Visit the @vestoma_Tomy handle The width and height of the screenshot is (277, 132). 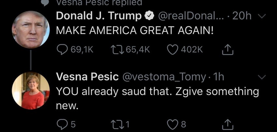(164, 77)
